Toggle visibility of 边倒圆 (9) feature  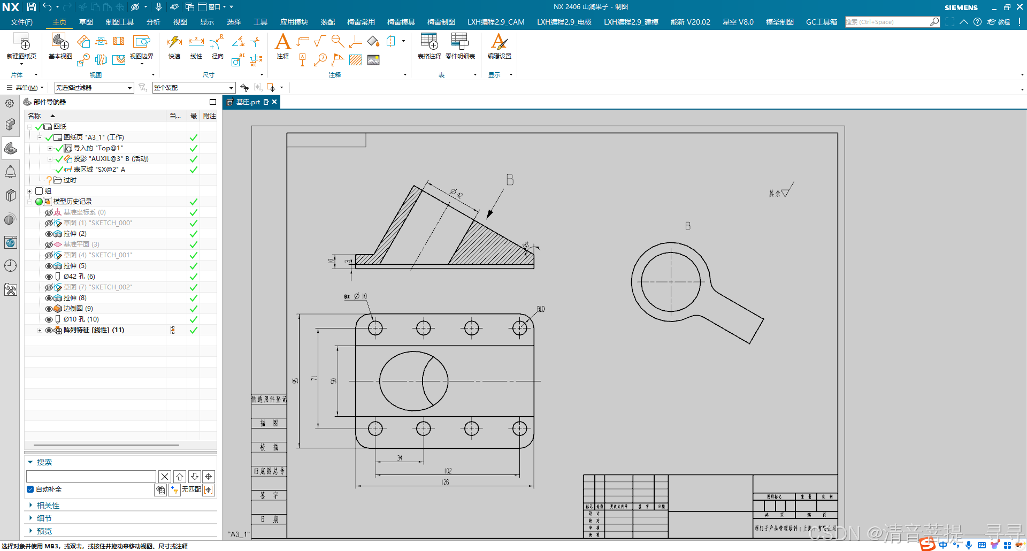click(x=49, y=309)
